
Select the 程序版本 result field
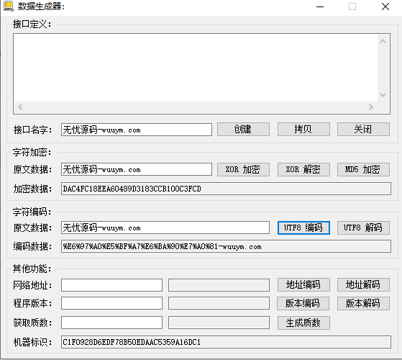[x=219, y=303]
